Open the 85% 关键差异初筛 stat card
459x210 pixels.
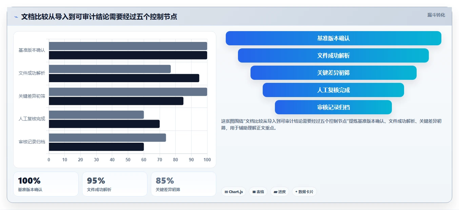pos(183,184)
